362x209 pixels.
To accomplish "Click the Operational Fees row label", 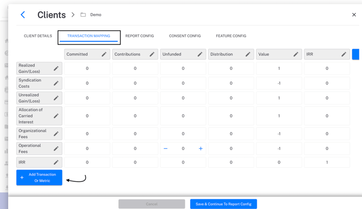I will pos(30,148).
